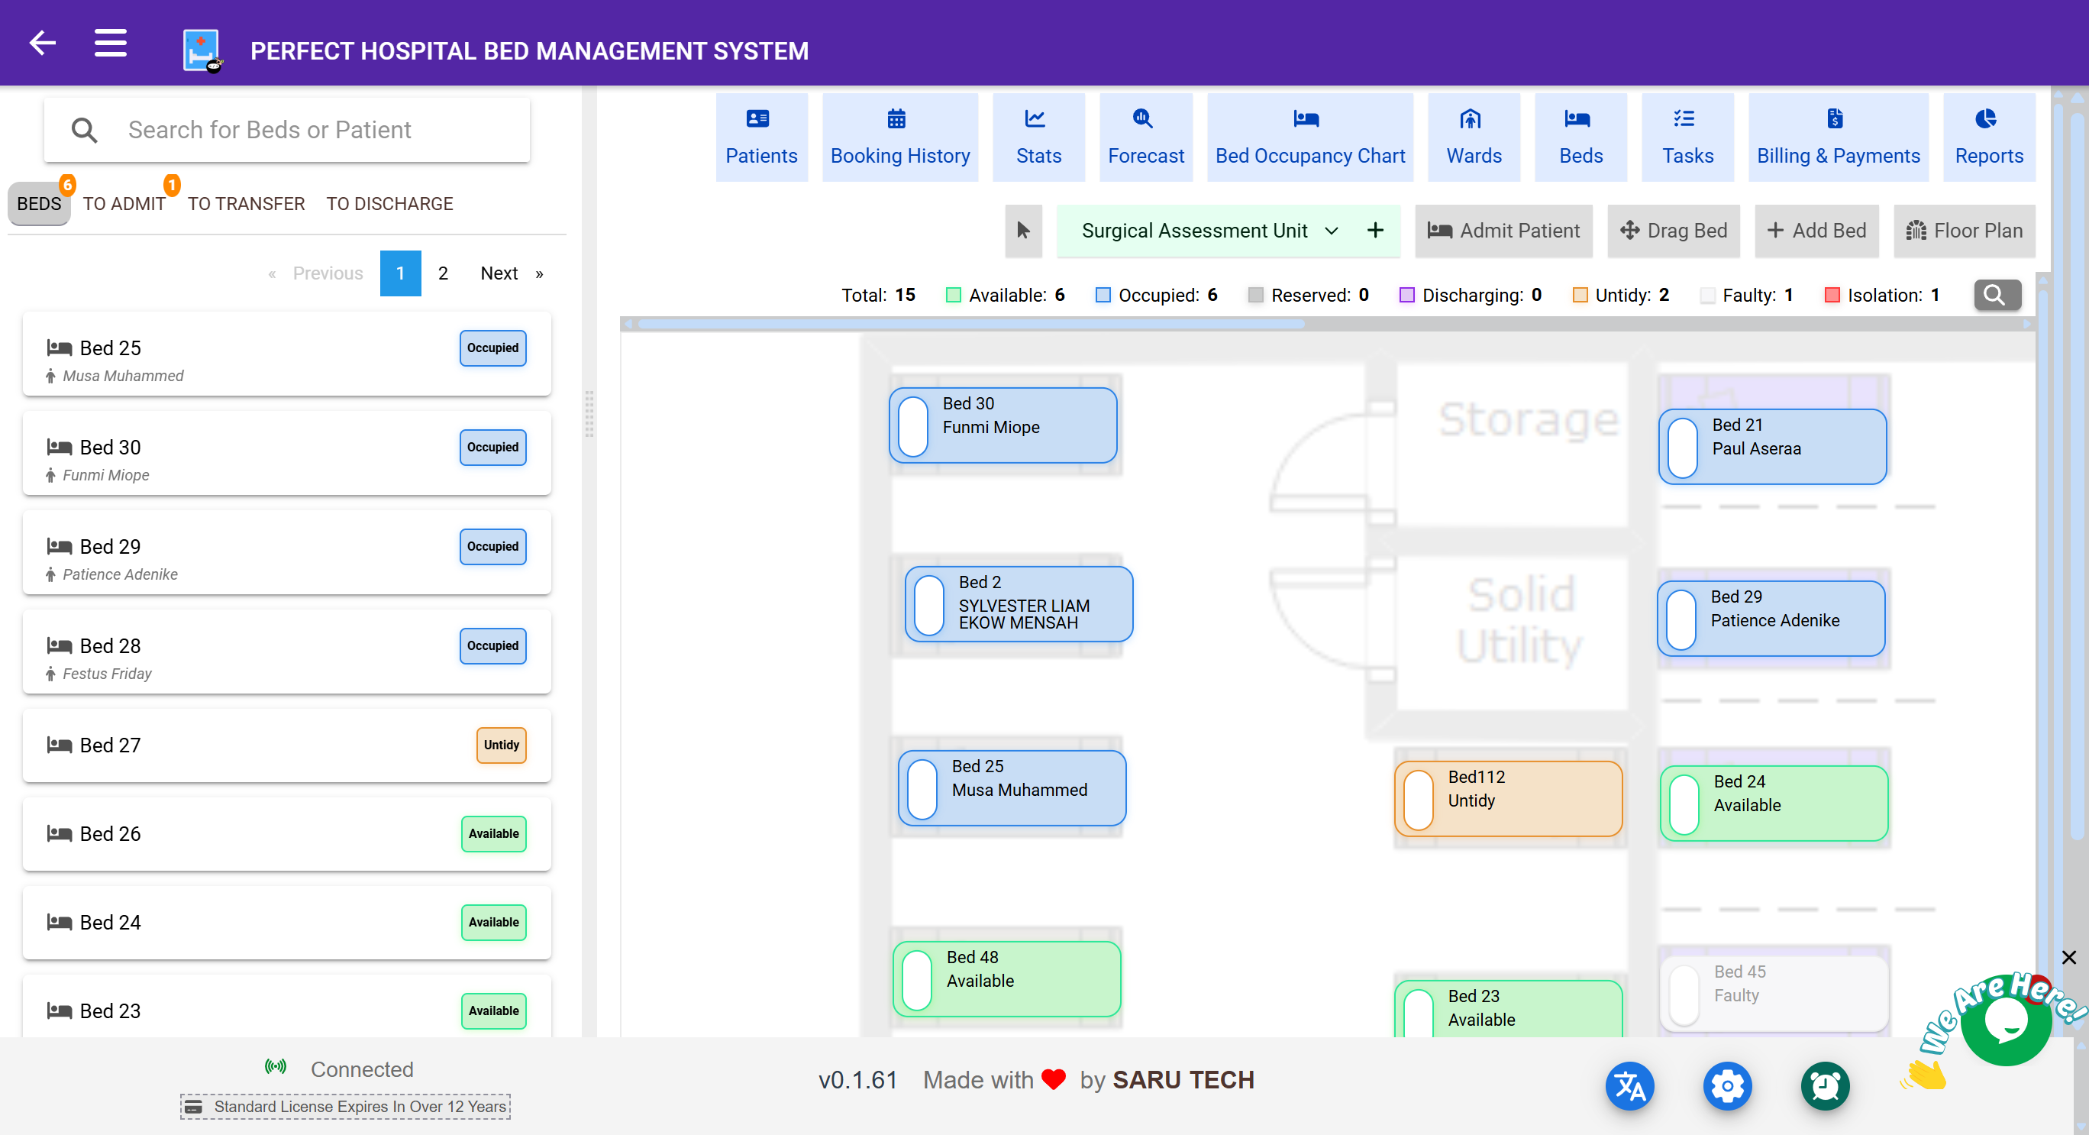The width and height of the screenshot is (2089, 1135).
Task: Select Bed 25 Musa Muhammed on floor plan
Action: [x=1011, y=787]
